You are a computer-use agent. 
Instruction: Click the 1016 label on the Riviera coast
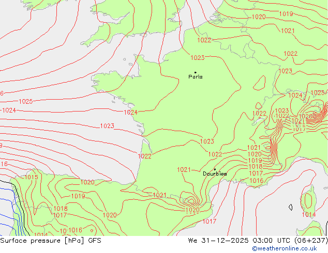257,180
